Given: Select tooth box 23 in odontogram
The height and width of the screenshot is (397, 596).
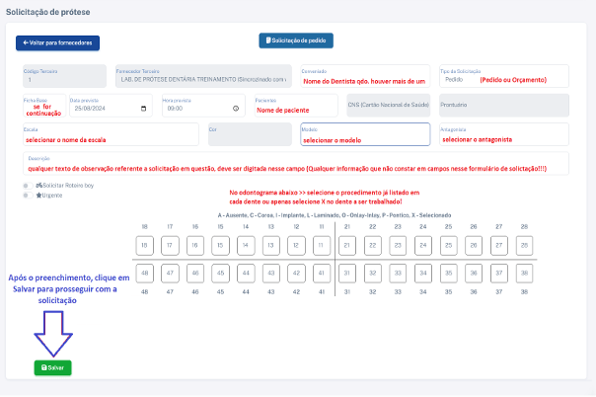Looking at the screenshot, I should click(x=398, y=246).
